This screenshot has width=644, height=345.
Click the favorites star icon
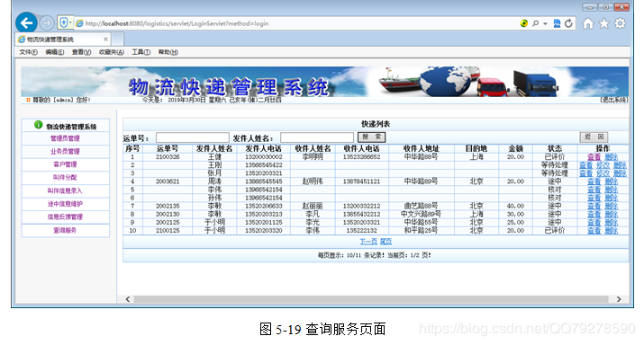pyautogui.click(x=604, y=23)
